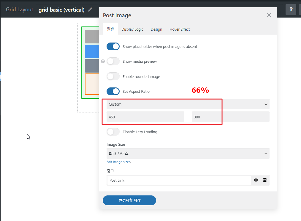Click the aspect ratio width field 450
This screenshot has height=221, width=301.
145,117
